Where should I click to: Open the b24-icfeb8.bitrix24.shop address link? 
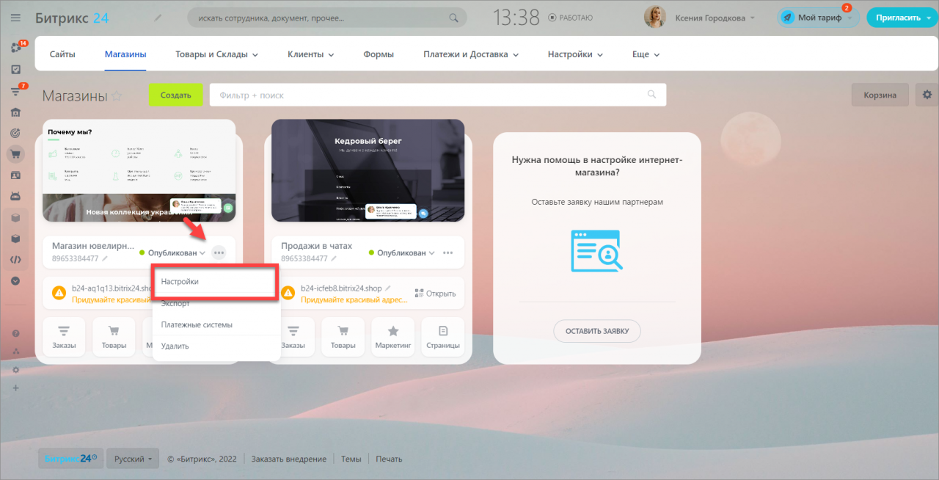[341, 288]
